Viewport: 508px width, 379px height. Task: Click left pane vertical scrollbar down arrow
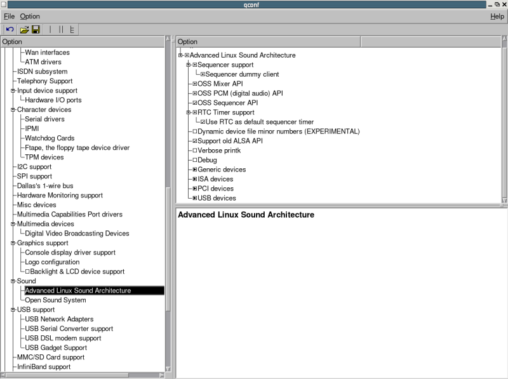(168, 369)
